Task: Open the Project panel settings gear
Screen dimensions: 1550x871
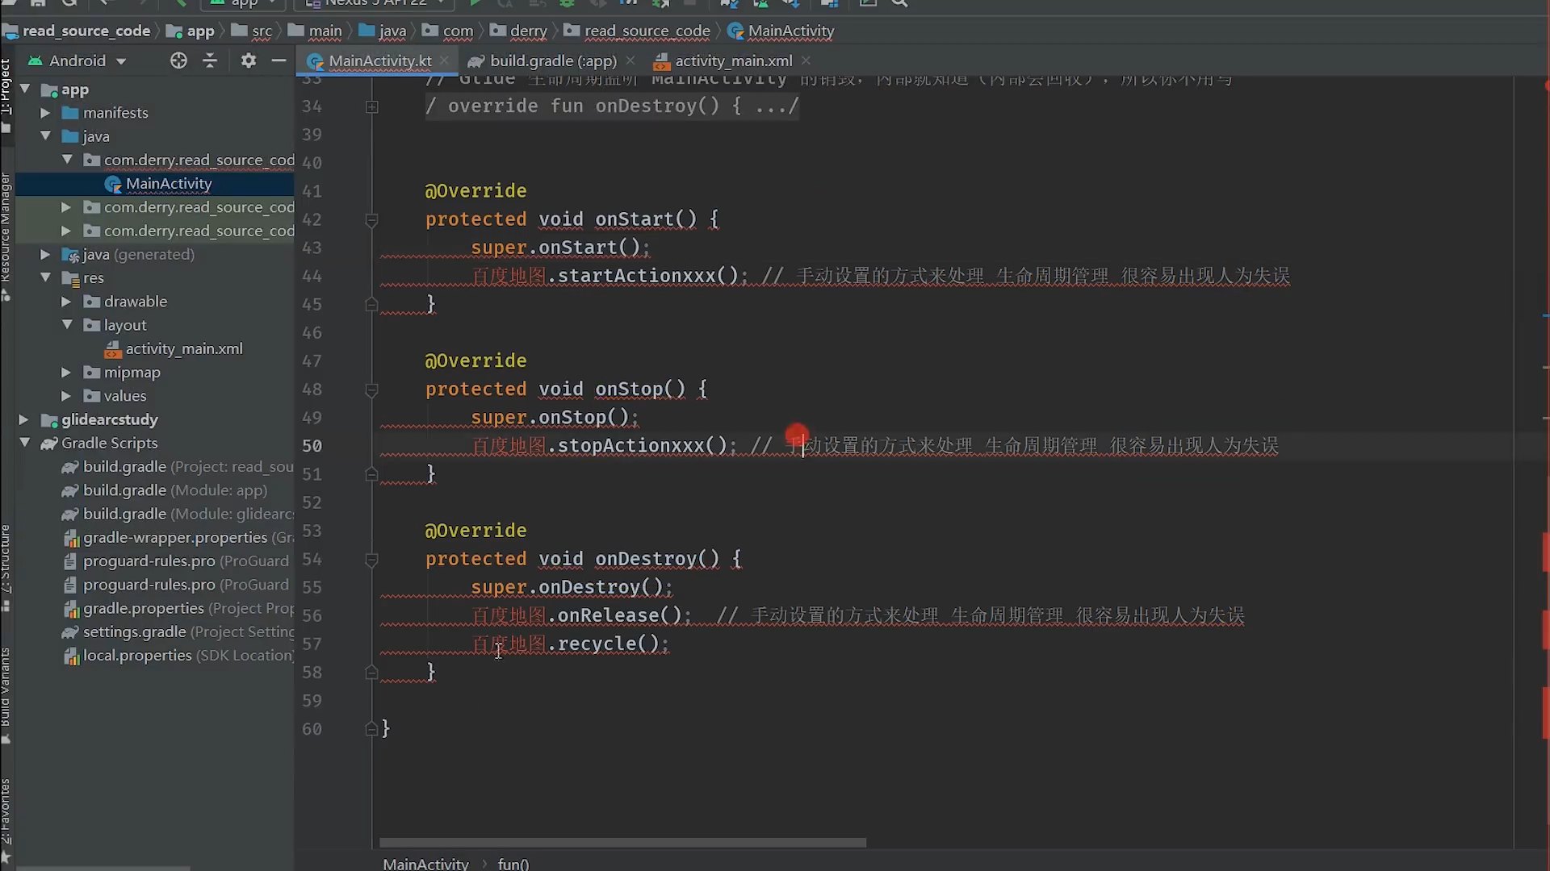Action: point(249,60)
